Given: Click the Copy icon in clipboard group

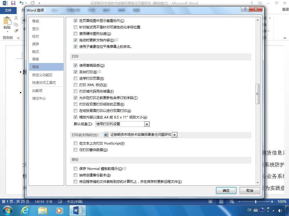Looking at the screenshot, I should point(16,24).
